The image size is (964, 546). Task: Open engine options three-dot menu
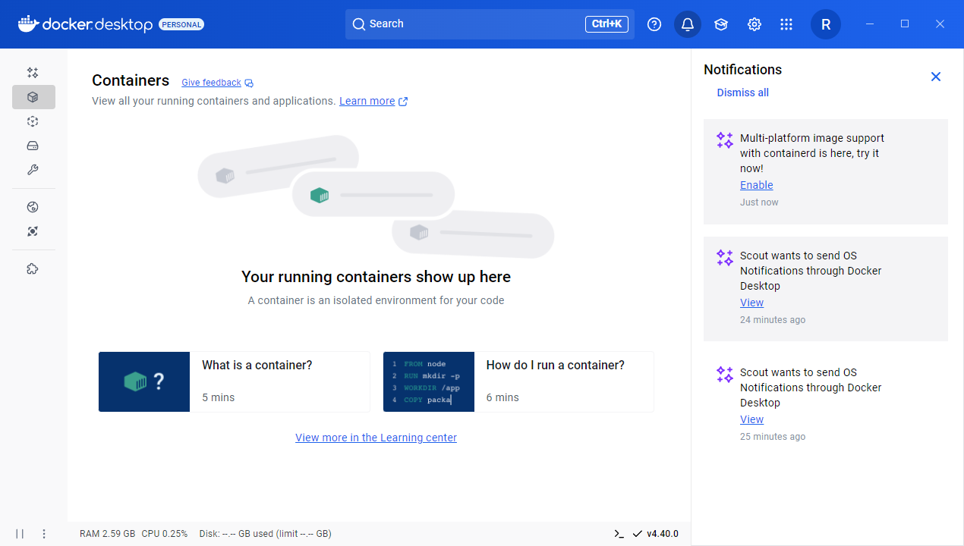pyautogui.click(x=44, y=534)
